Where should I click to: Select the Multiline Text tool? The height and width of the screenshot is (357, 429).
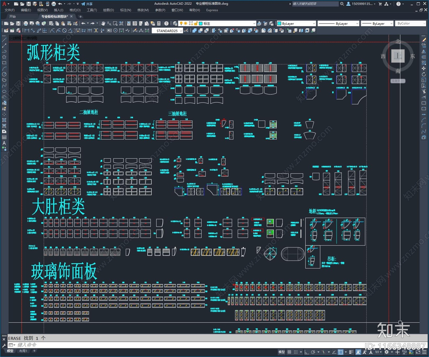pos(4,143)
